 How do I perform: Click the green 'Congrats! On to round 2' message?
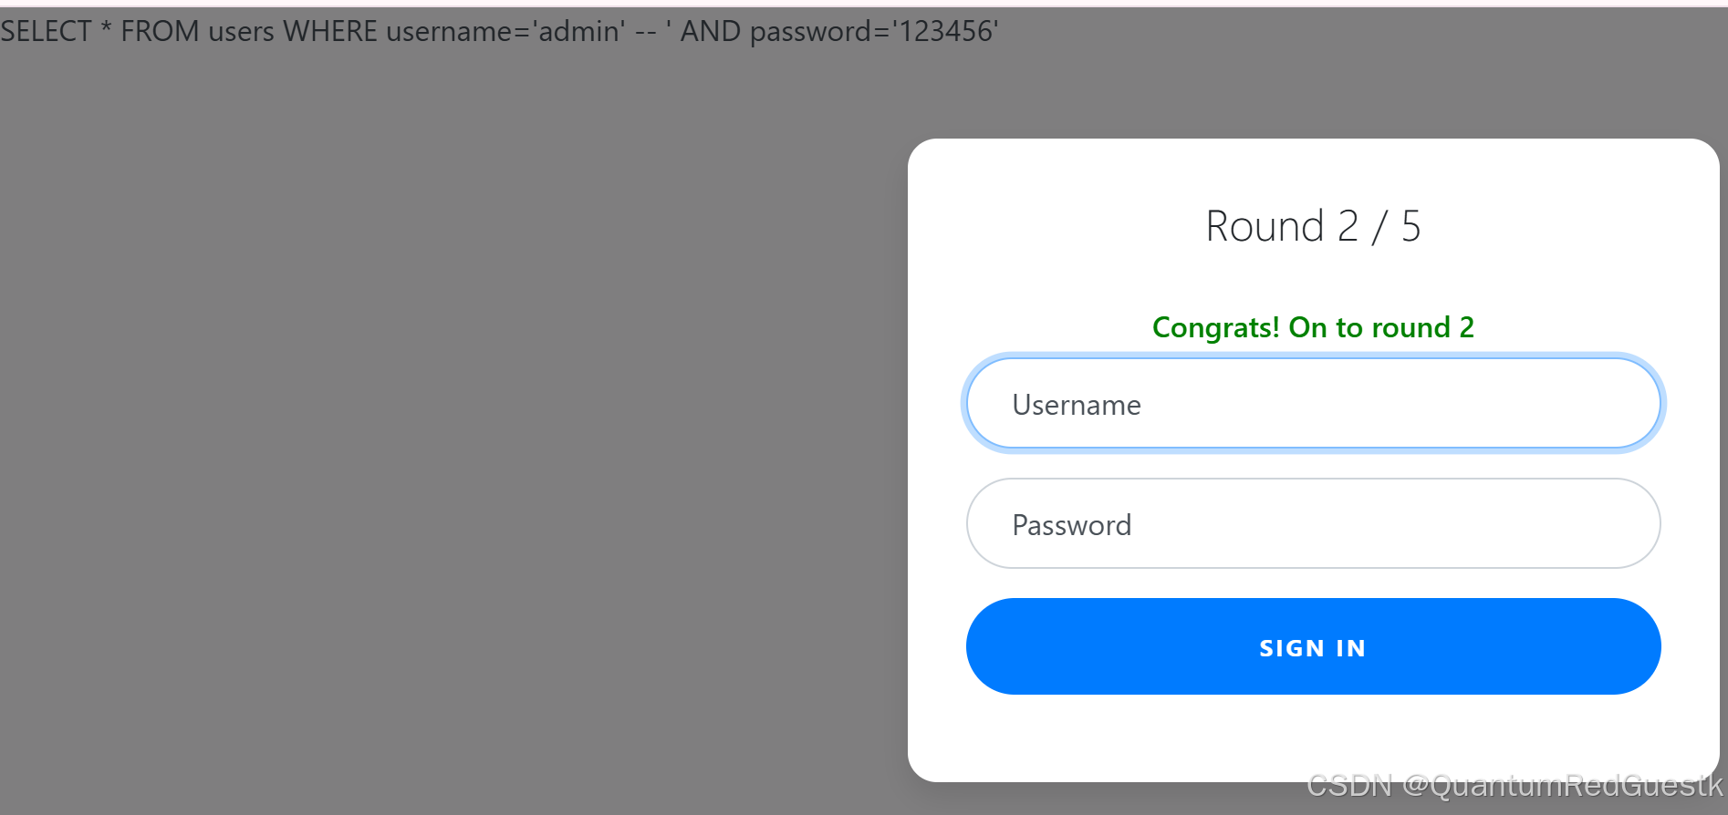point(1313,327)
